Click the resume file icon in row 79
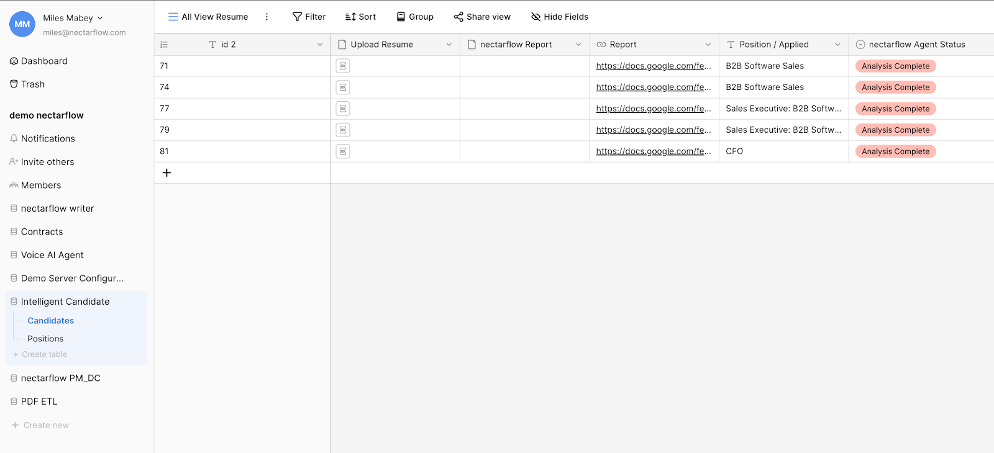 [x=343, y=130]
